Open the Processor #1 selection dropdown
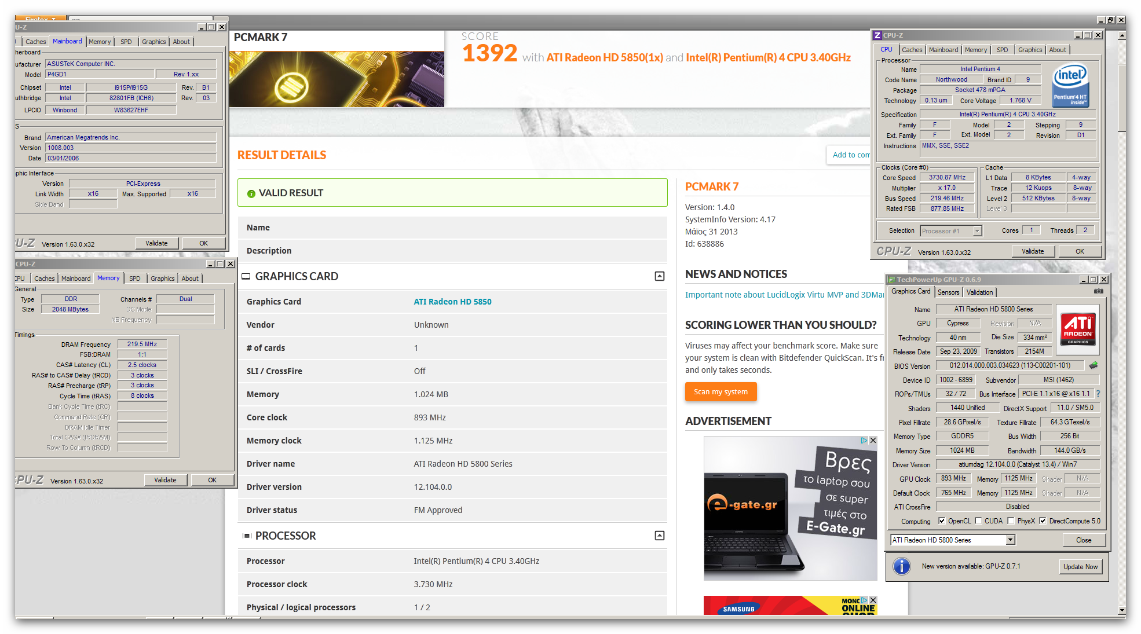The image size is (1141, 634). point(977,231)
